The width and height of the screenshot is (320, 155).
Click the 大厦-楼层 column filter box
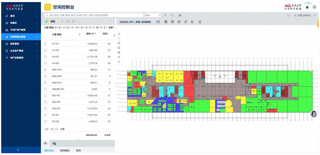(x=64, y=38)
